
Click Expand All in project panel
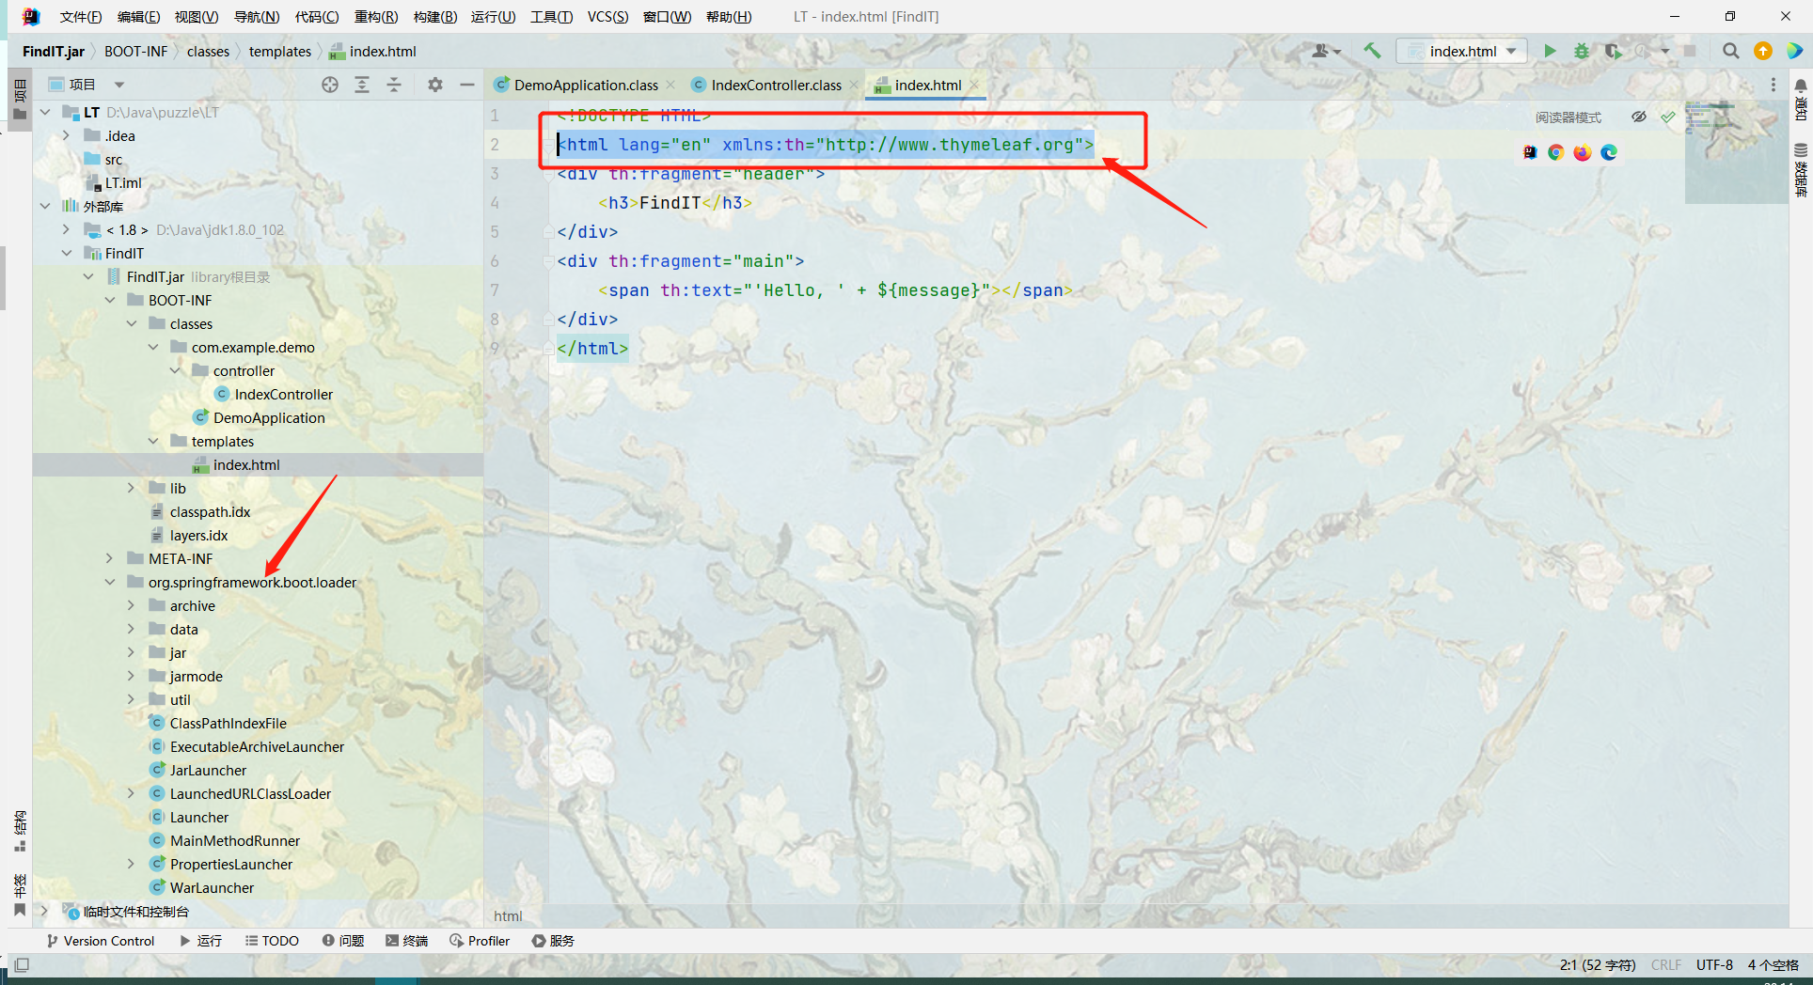362,85
